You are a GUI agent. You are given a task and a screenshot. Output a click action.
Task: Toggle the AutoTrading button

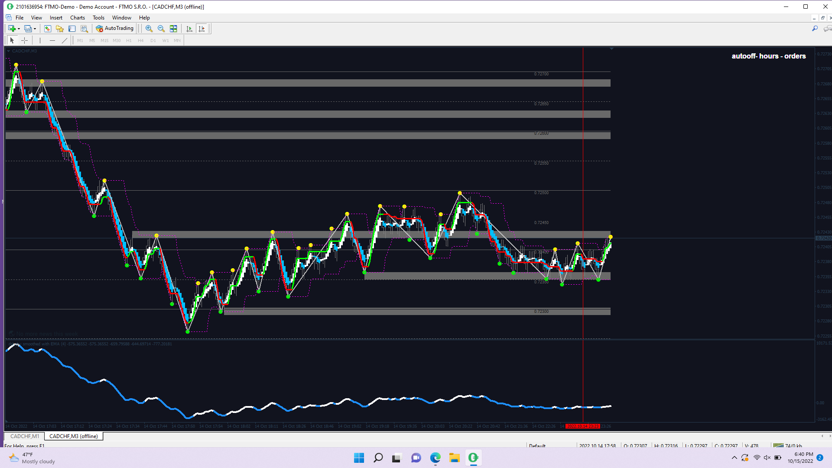(x=115, y=29)
